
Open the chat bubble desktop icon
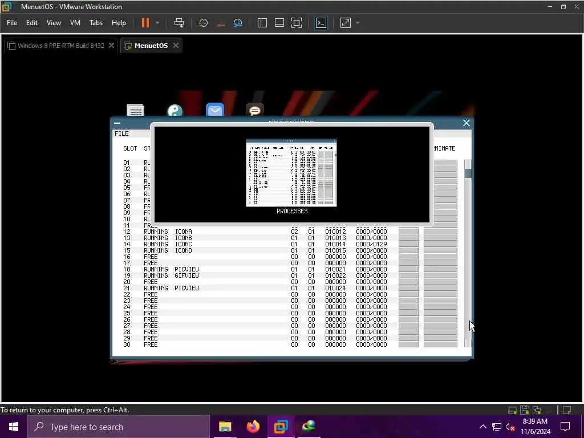click(x=255, y=110)
